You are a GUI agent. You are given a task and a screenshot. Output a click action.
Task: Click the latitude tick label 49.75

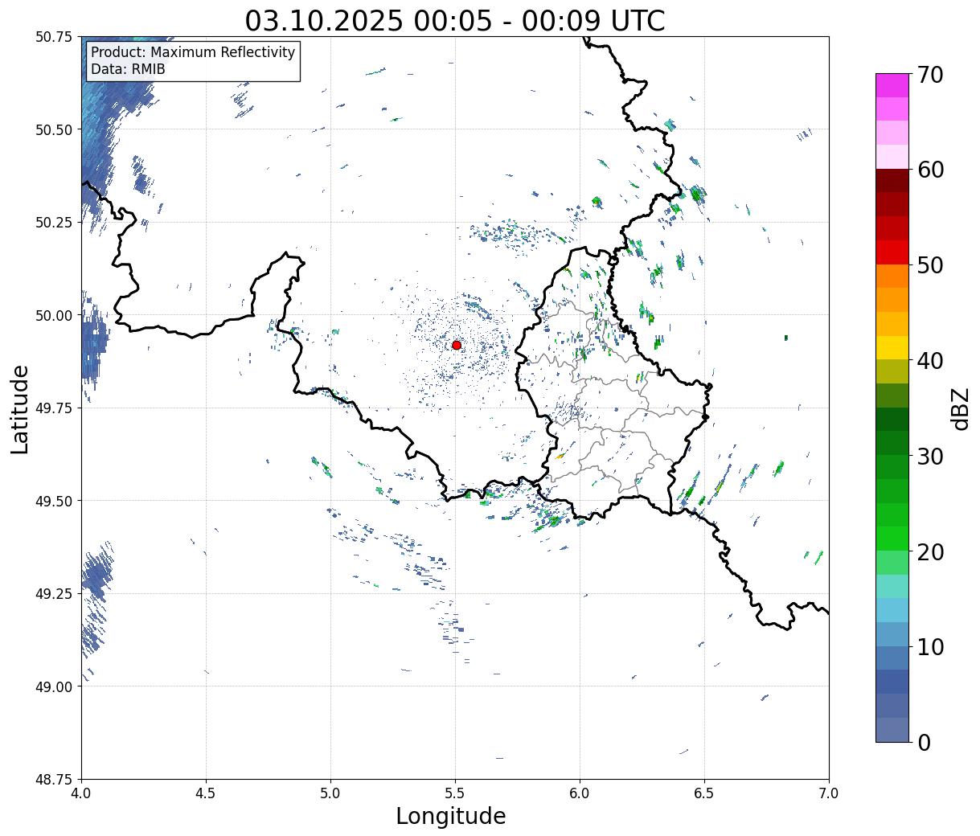[x=54, y=408]
